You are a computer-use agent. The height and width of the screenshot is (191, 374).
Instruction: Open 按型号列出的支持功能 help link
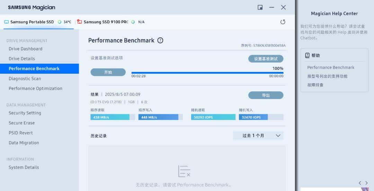pos(327,76)
